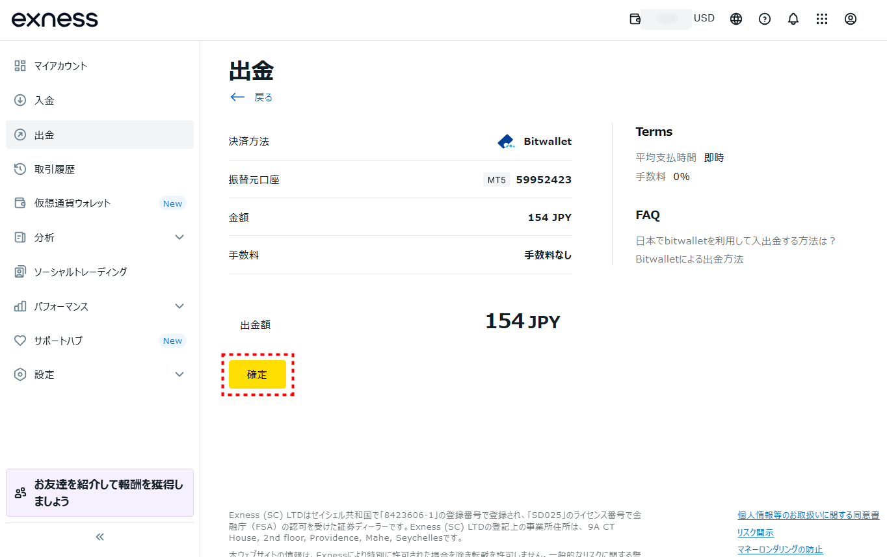
Task: Click the 出金額 label
Action: [256, 324]
